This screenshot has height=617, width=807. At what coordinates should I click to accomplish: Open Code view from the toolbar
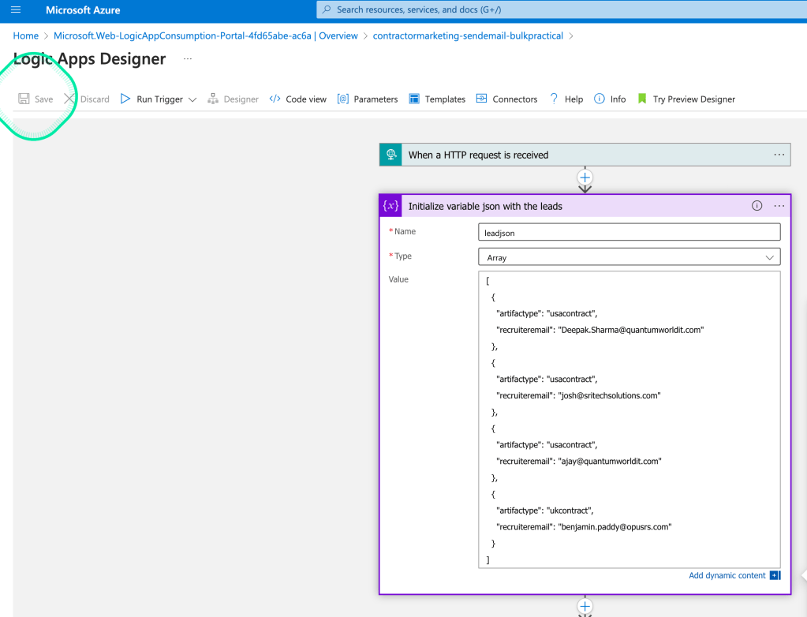point(298,99)
